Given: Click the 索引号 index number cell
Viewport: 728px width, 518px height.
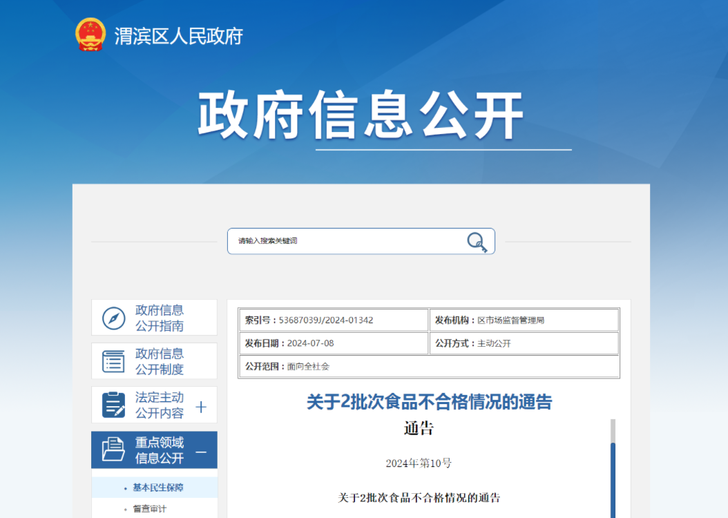Looking at the screenshot, I should click(x=333, y=320).
